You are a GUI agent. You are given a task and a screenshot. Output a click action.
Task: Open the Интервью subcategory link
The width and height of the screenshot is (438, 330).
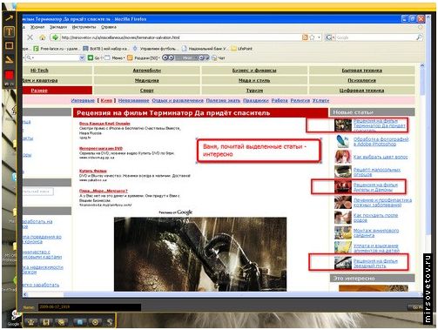(x=83, y=100)
